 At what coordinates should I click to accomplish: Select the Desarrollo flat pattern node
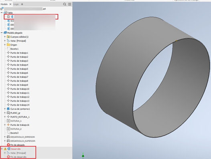pos(16,149)
